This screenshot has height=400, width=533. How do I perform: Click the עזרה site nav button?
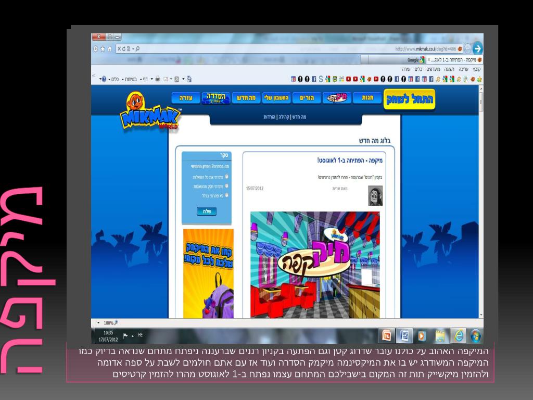(186, 98)
